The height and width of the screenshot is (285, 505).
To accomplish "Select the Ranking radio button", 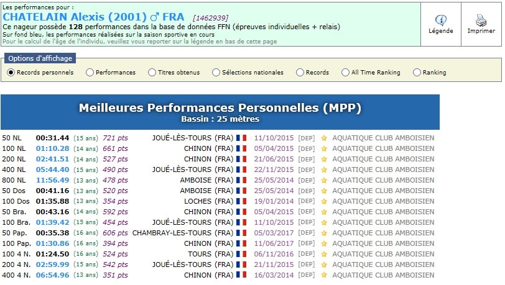I will click(x=417, y=73).
